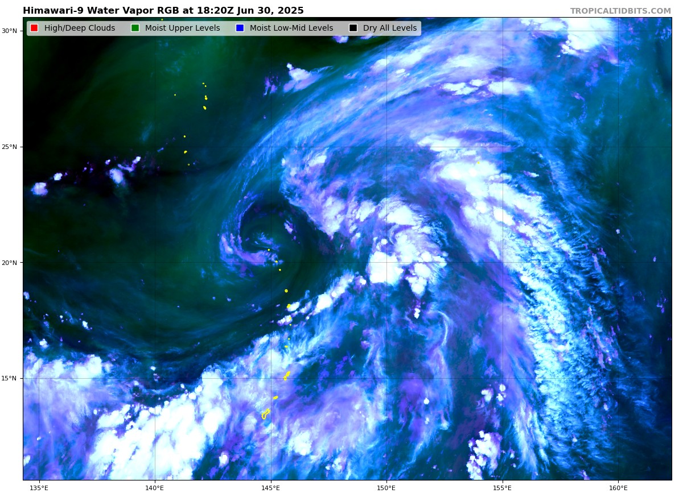The image size is (683, 493).
Task: Click the green Moist Upper Levels swatch
Action: tap(135, 28)
